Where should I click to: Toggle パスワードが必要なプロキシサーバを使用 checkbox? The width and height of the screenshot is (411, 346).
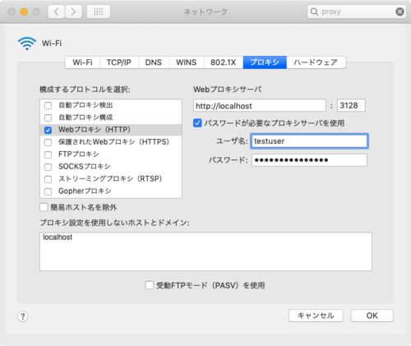[197, 123]
